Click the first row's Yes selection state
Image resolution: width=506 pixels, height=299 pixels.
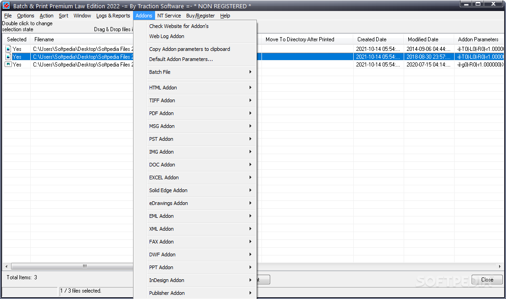(x=17, y=49)
